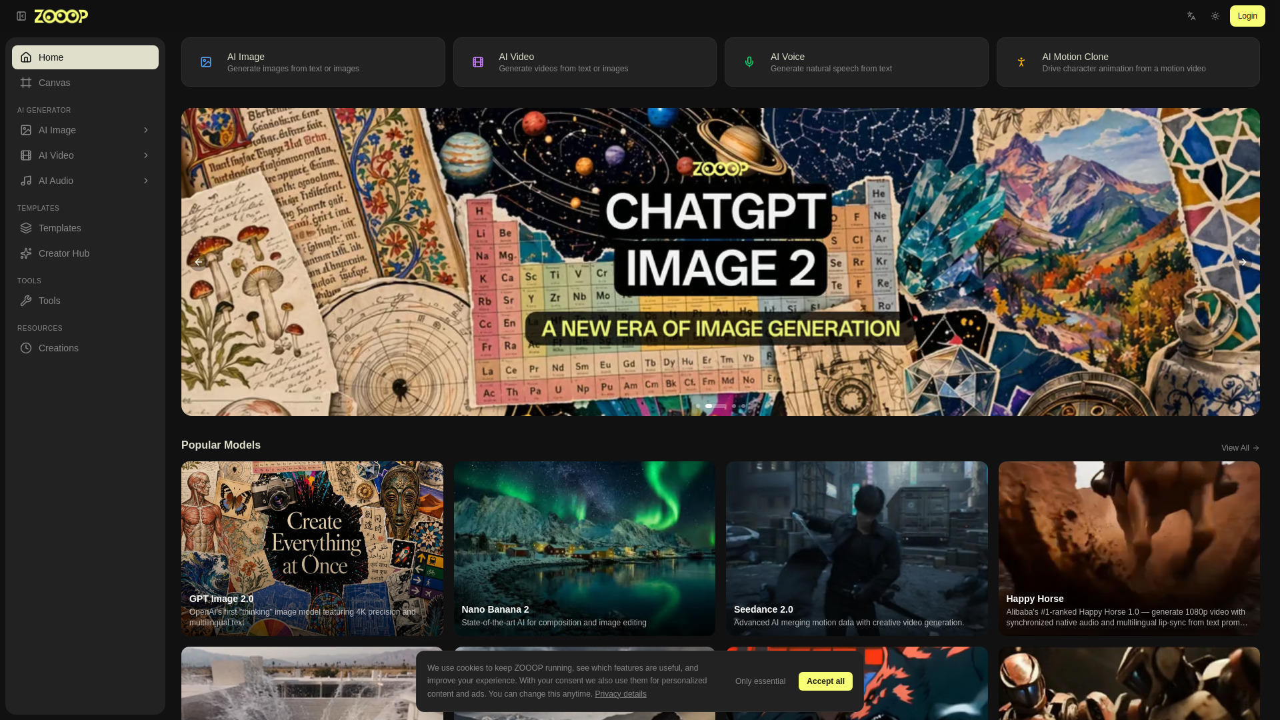Click the AI Motion Clone figure icon
Image resolution: width=1280 pixels, height=720 pixels.
pos(1021,62)
